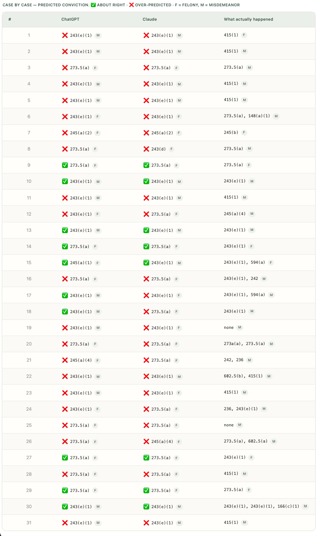Click the # column header
Viewport: 317px width, 536px height.
tap(9, 19)
